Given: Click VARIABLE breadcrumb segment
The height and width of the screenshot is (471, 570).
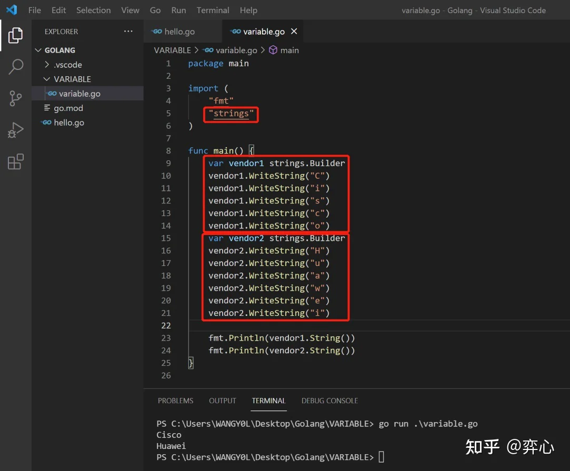Looking at the screenshot, I should [x=172, y=50].
